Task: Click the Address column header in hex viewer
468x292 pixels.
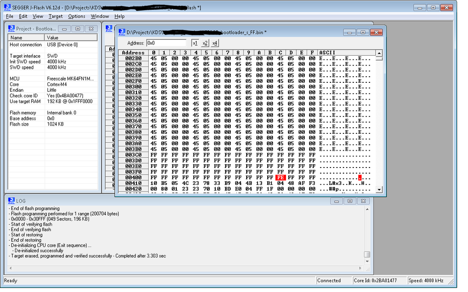Action: point(133,53)
